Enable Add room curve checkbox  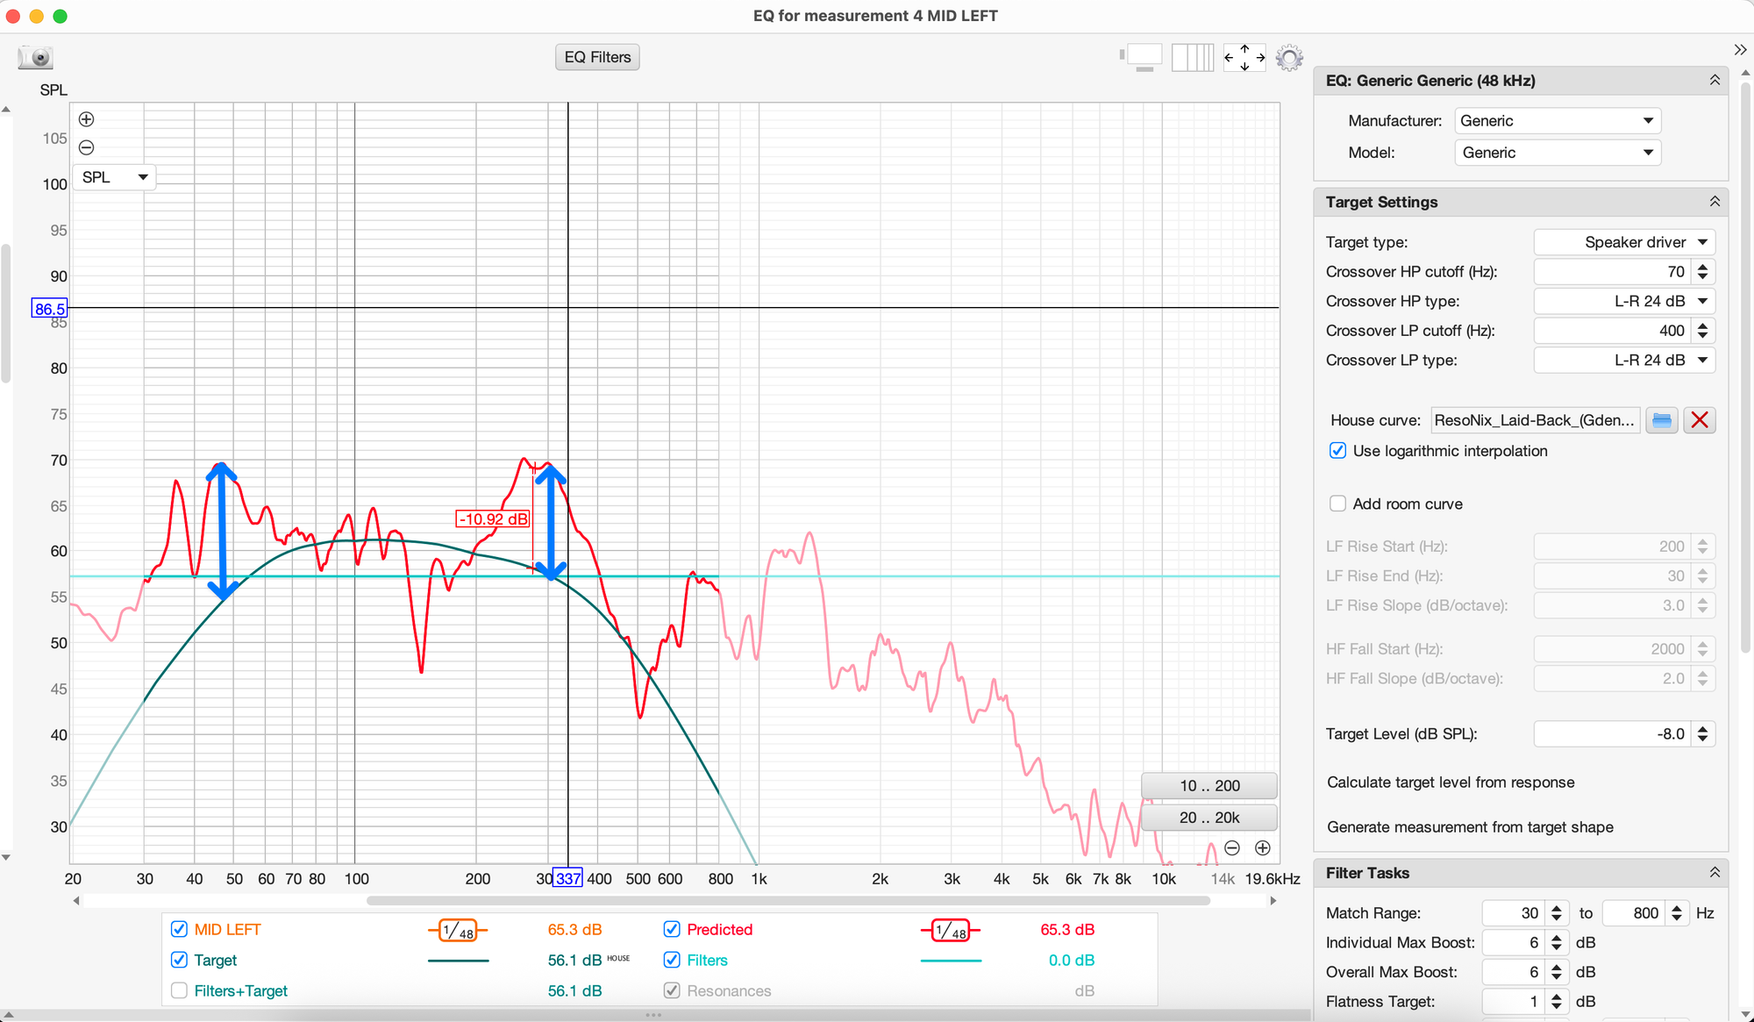point(1337,504)
